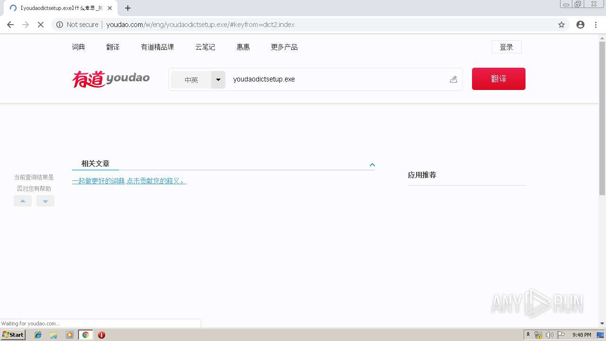Vote the result unhelpful with down arrow

(45, 201)
